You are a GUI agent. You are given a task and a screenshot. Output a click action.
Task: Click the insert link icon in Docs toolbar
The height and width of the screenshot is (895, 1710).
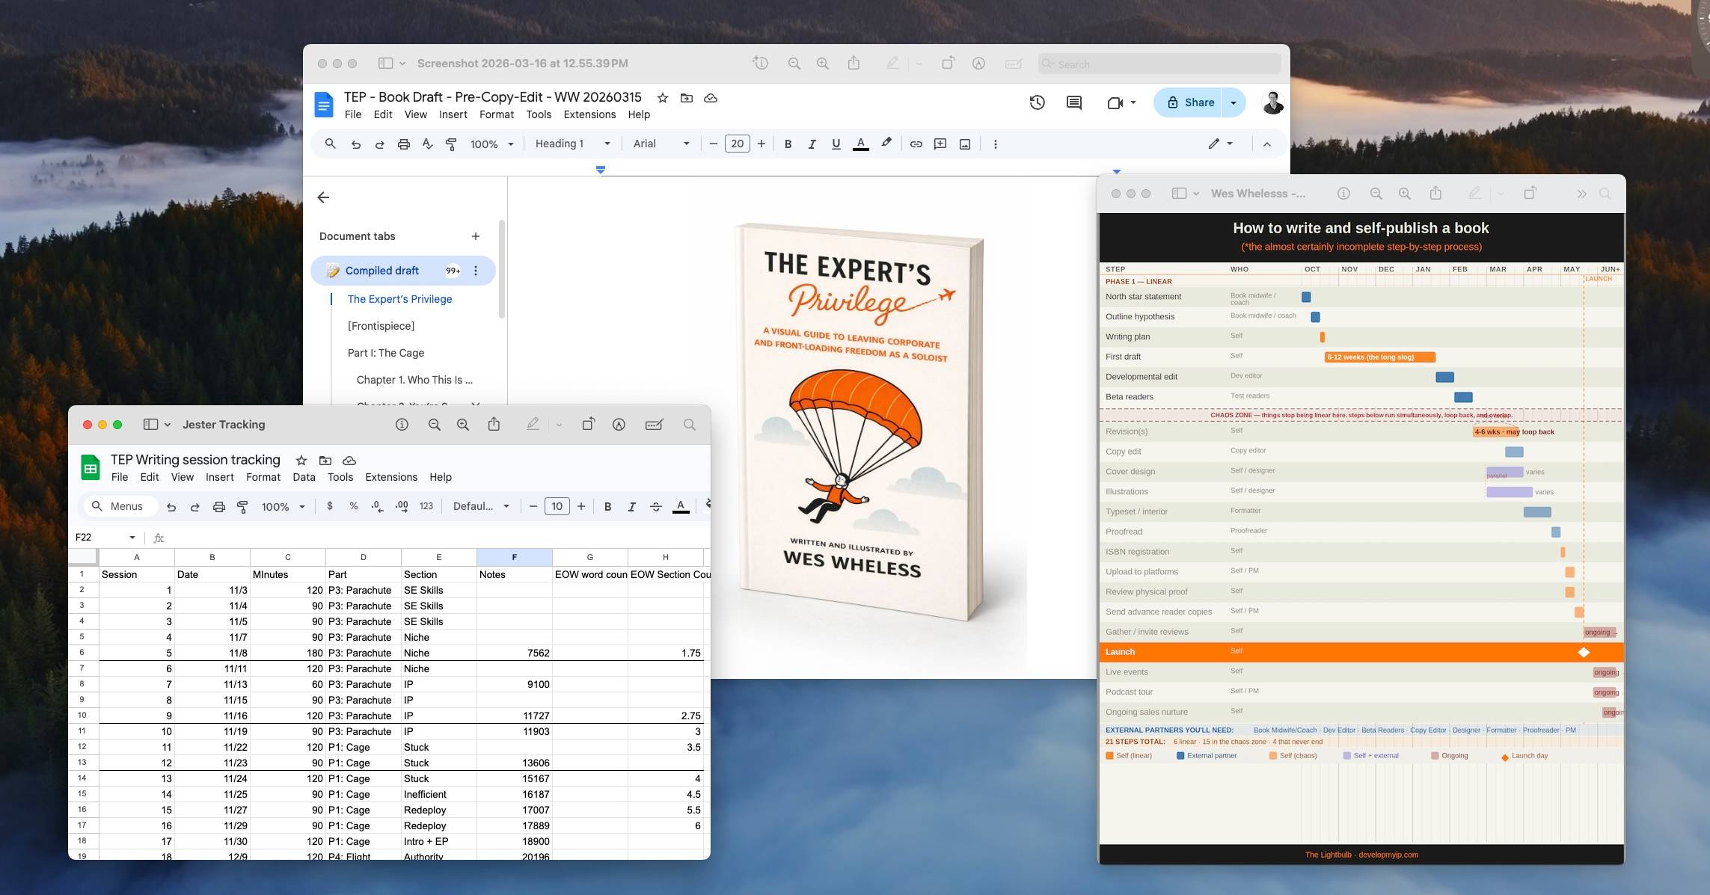click(x=916, y=144)
